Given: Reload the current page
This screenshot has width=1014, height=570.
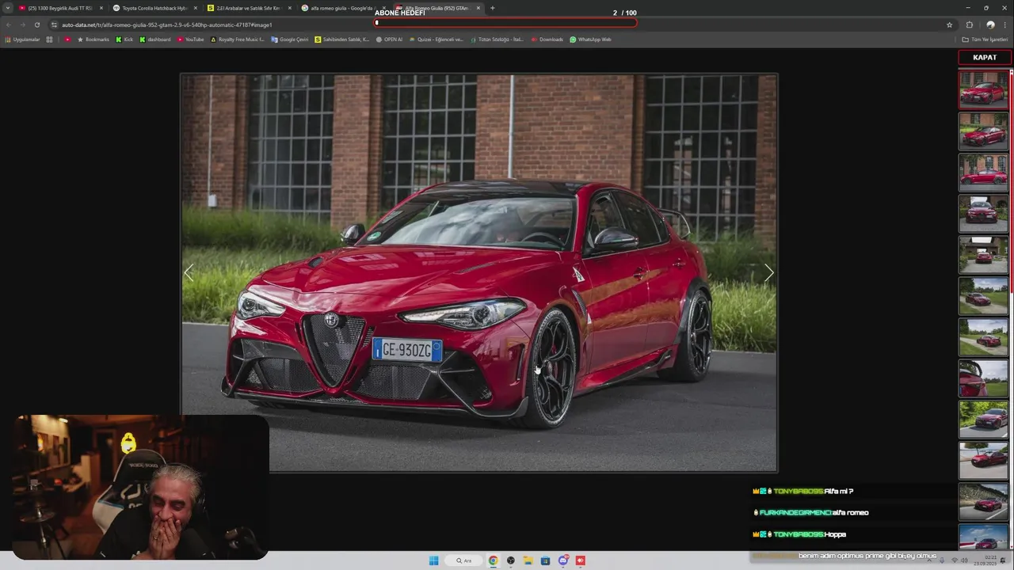Looking at the screenshot, I should pyautogui.click(x=36, y=25).
